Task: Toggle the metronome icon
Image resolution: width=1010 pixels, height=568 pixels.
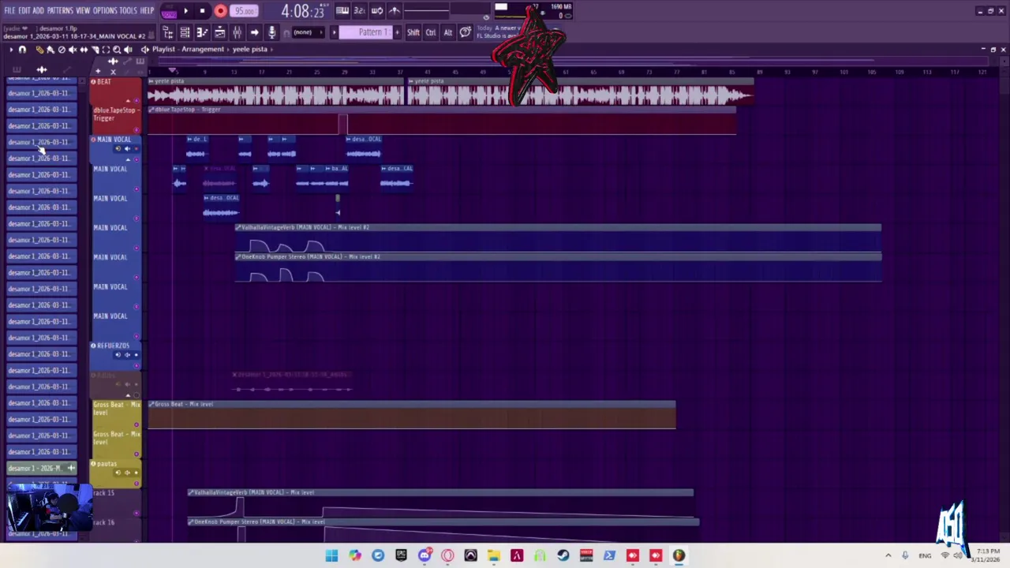Action: click(x=394, y=11)
